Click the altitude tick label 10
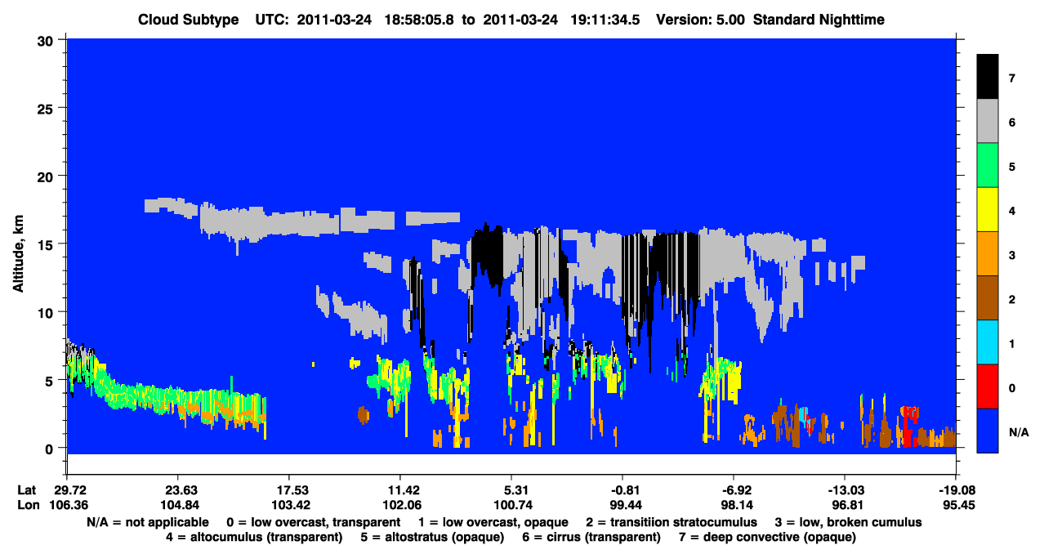The image size is (1062, 545). pos(47,312)
